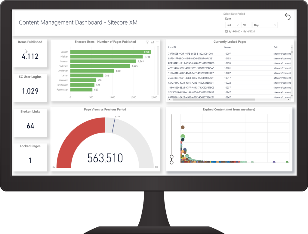Click the Items Published card value 4,112
The image size is (308, 234).
pos(30,56)
